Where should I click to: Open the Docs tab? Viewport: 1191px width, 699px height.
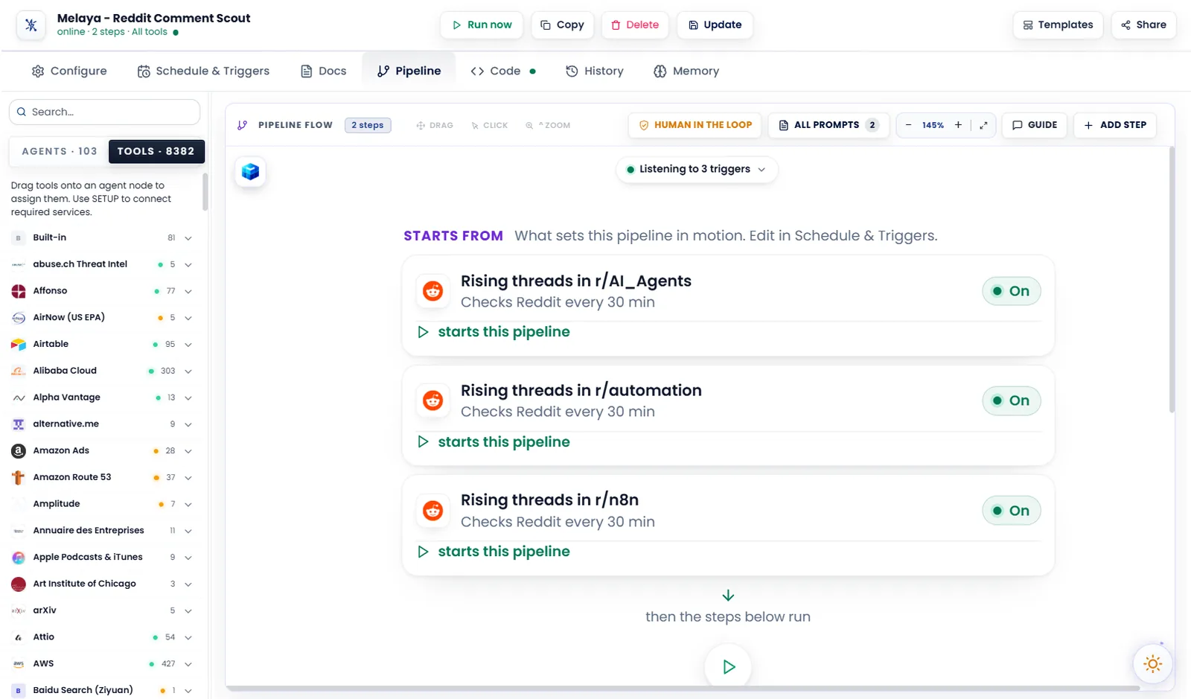point(324,71)
